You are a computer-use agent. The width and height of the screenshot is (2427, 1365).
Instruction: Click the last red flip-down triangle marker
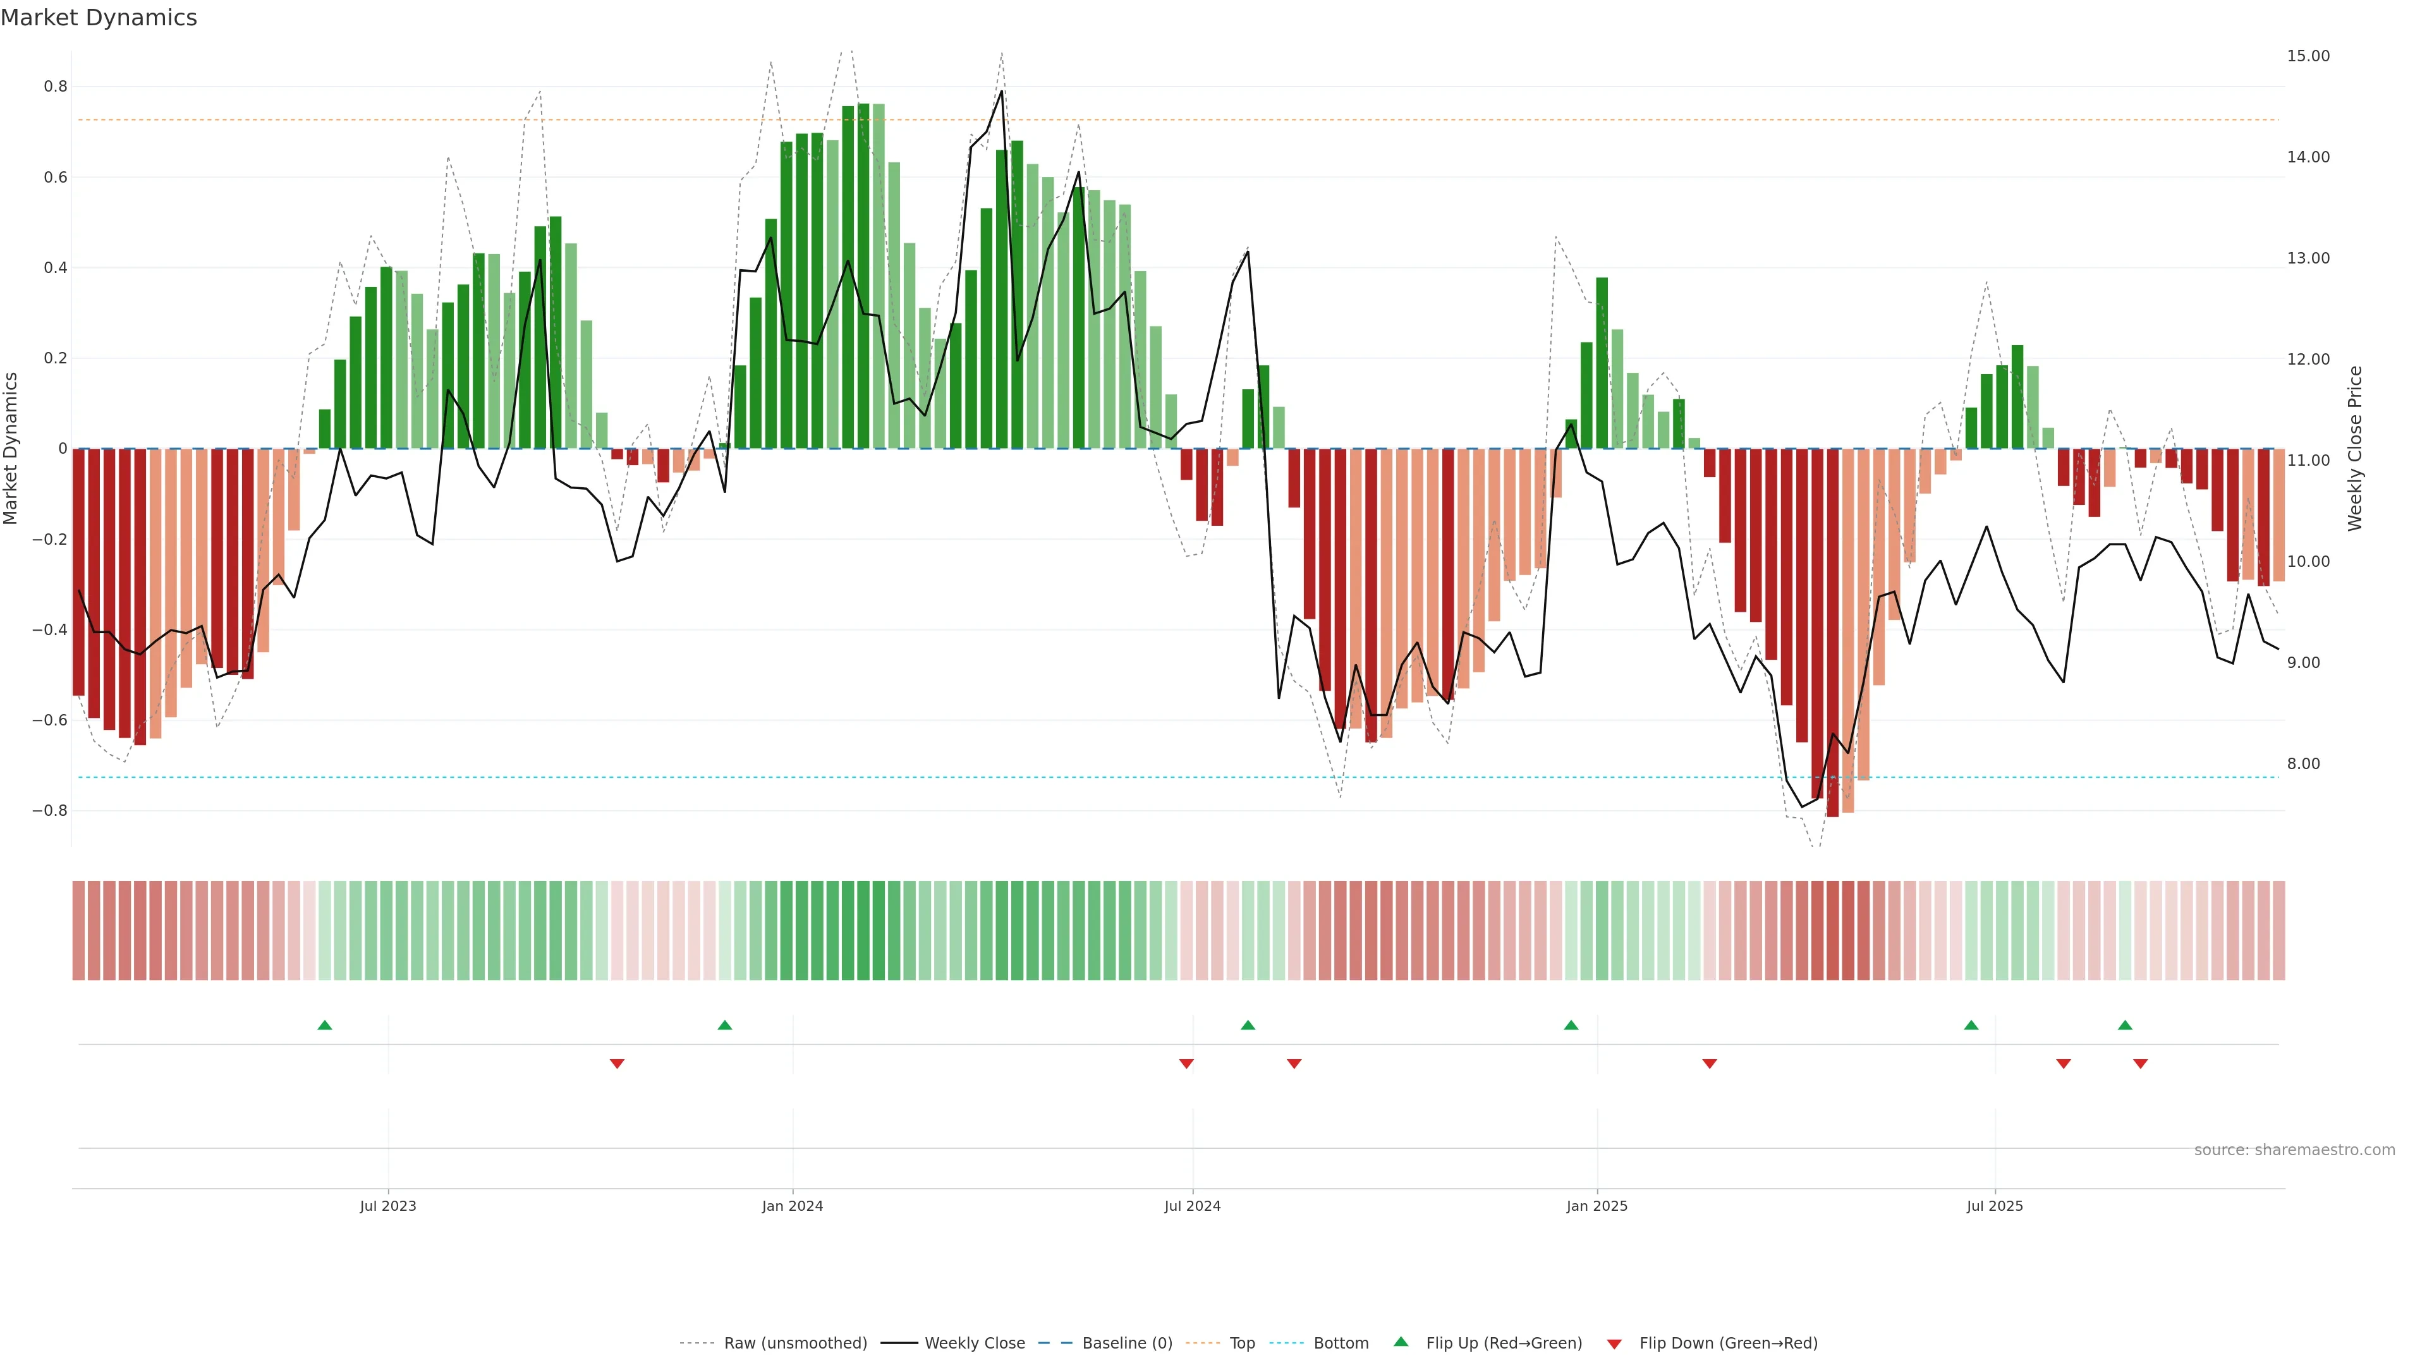click(2141, 1064)
